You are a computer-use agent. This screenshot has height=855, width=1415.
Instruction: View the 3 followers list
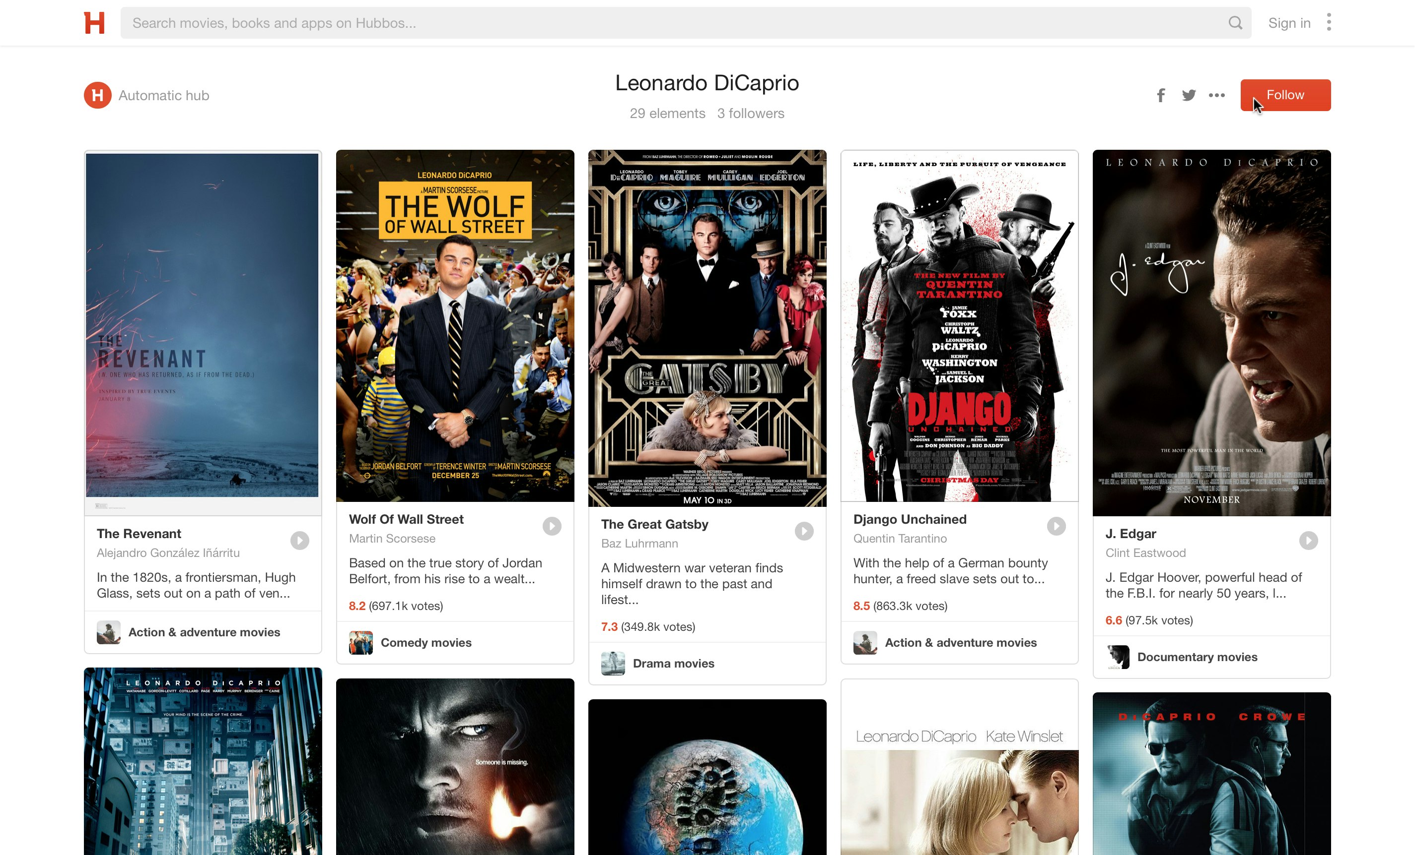(x=750, y=114)
